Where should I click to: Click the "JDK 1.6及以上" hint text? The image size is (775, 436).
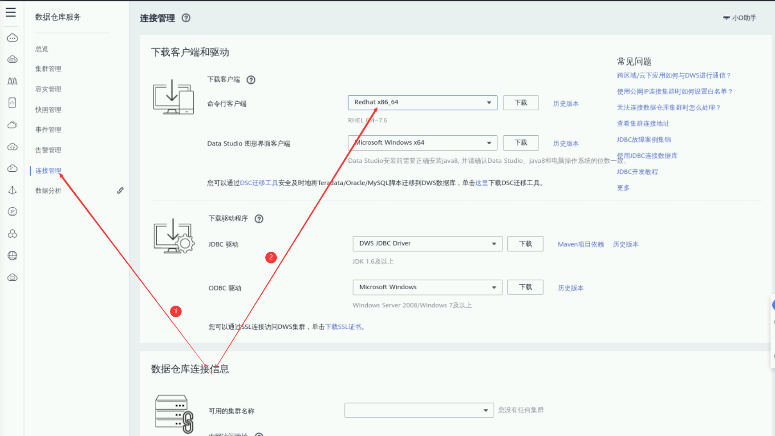pyautogui.click(x=373, y=262)
